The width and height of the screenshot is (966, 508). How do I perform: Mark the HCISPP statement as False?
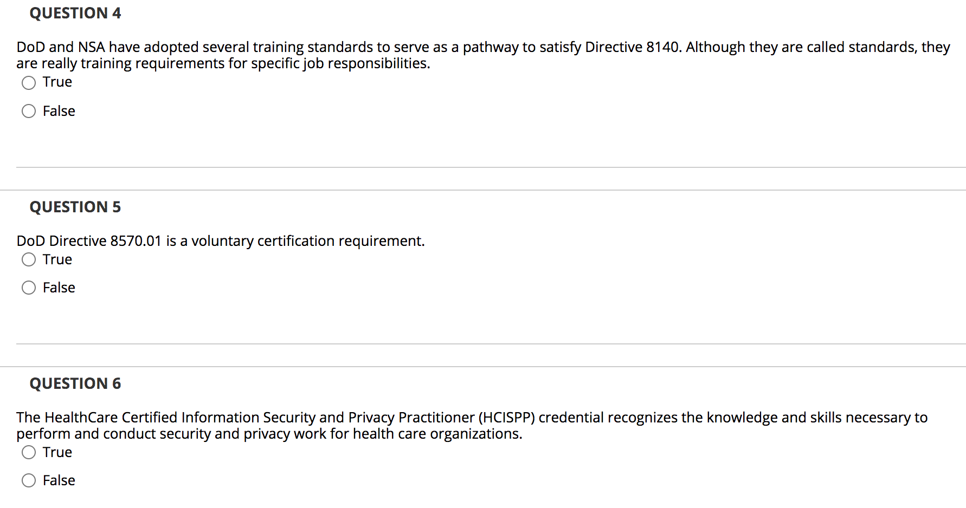(29, 480)
